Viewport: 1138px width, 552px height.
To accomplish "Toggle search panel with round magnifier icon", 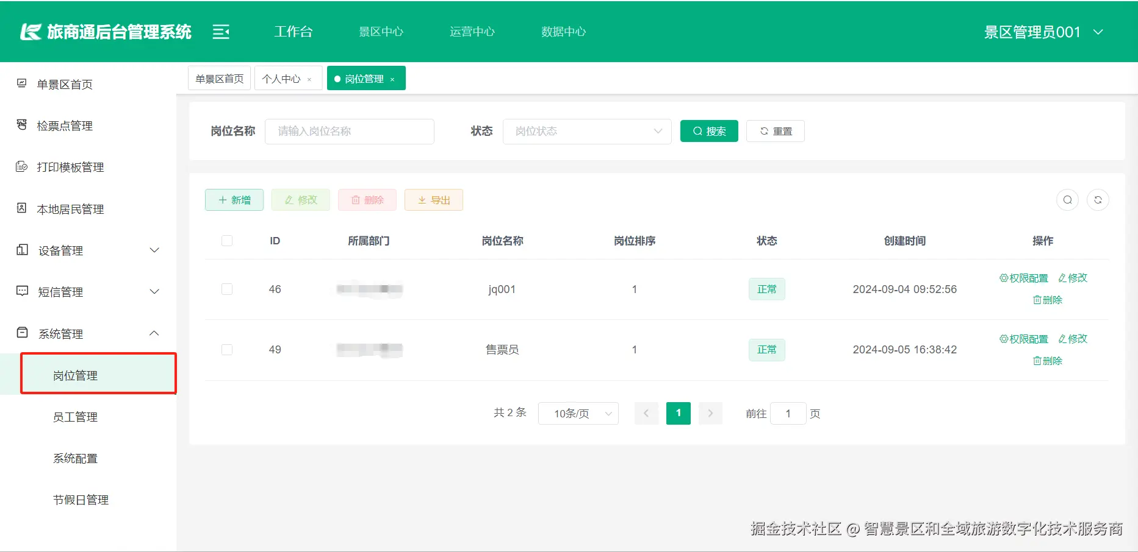I will 1067,200.
